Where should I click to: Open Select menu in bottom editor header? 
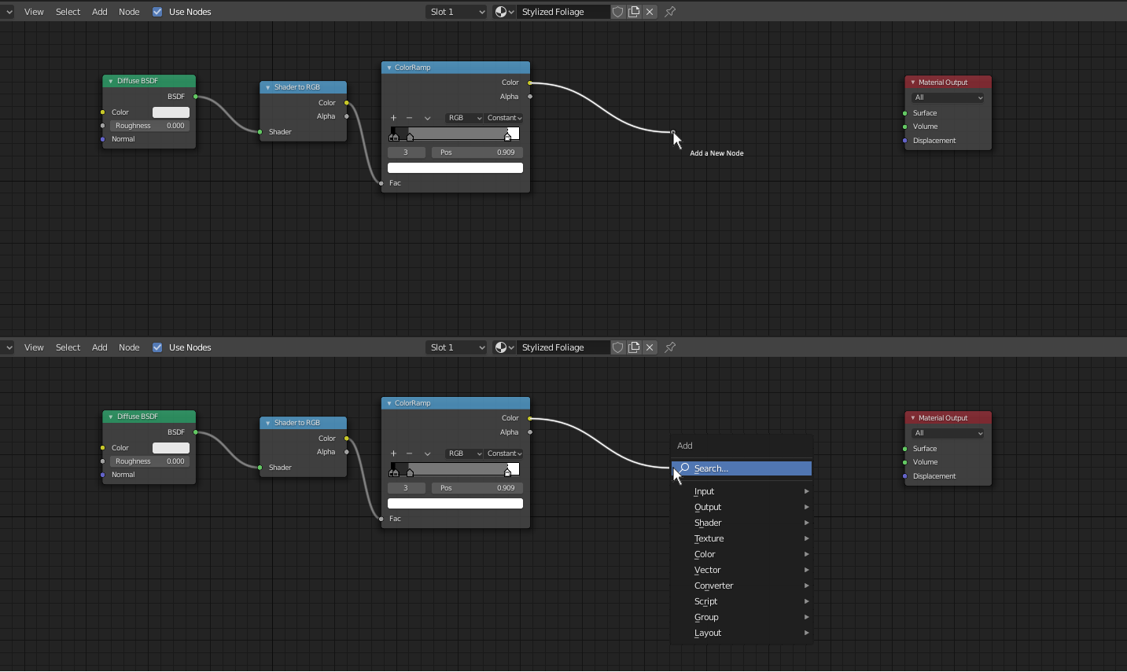pos(68,347)
